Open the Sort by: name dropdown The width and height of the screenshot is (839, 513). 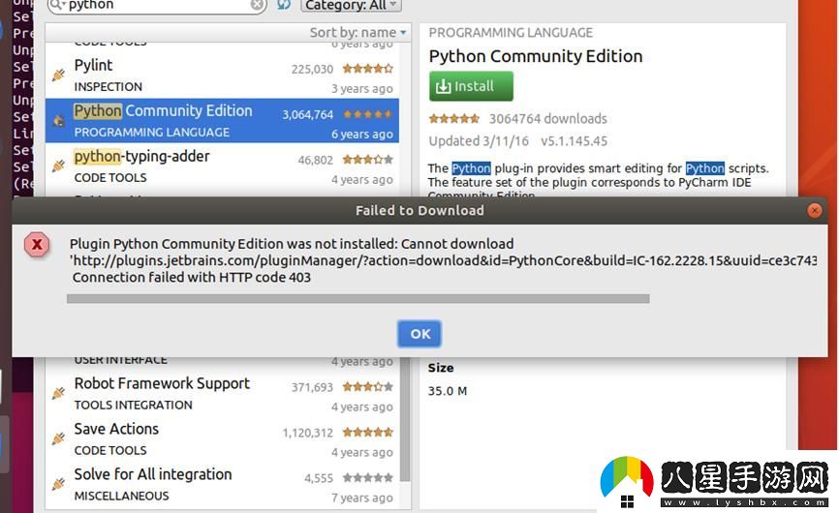point(357,33)
